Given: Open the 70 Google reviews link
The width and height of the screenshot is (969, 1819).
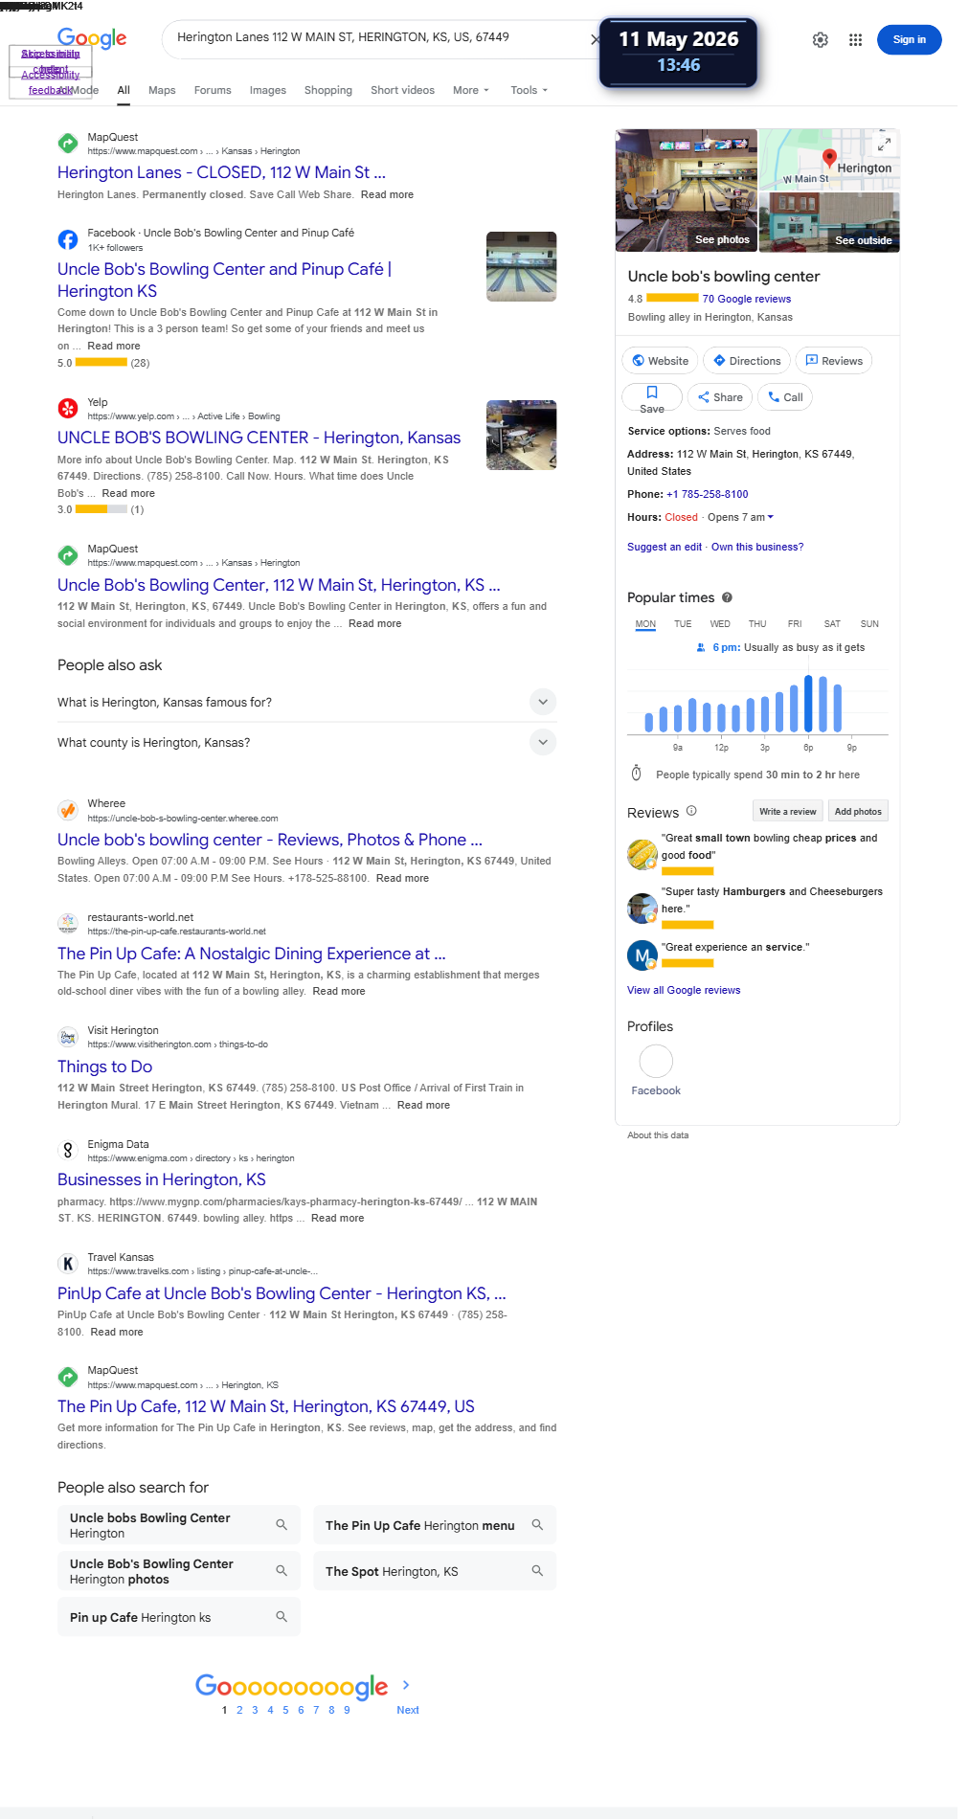Looking at the screenshot, I should tap(747, 299).
